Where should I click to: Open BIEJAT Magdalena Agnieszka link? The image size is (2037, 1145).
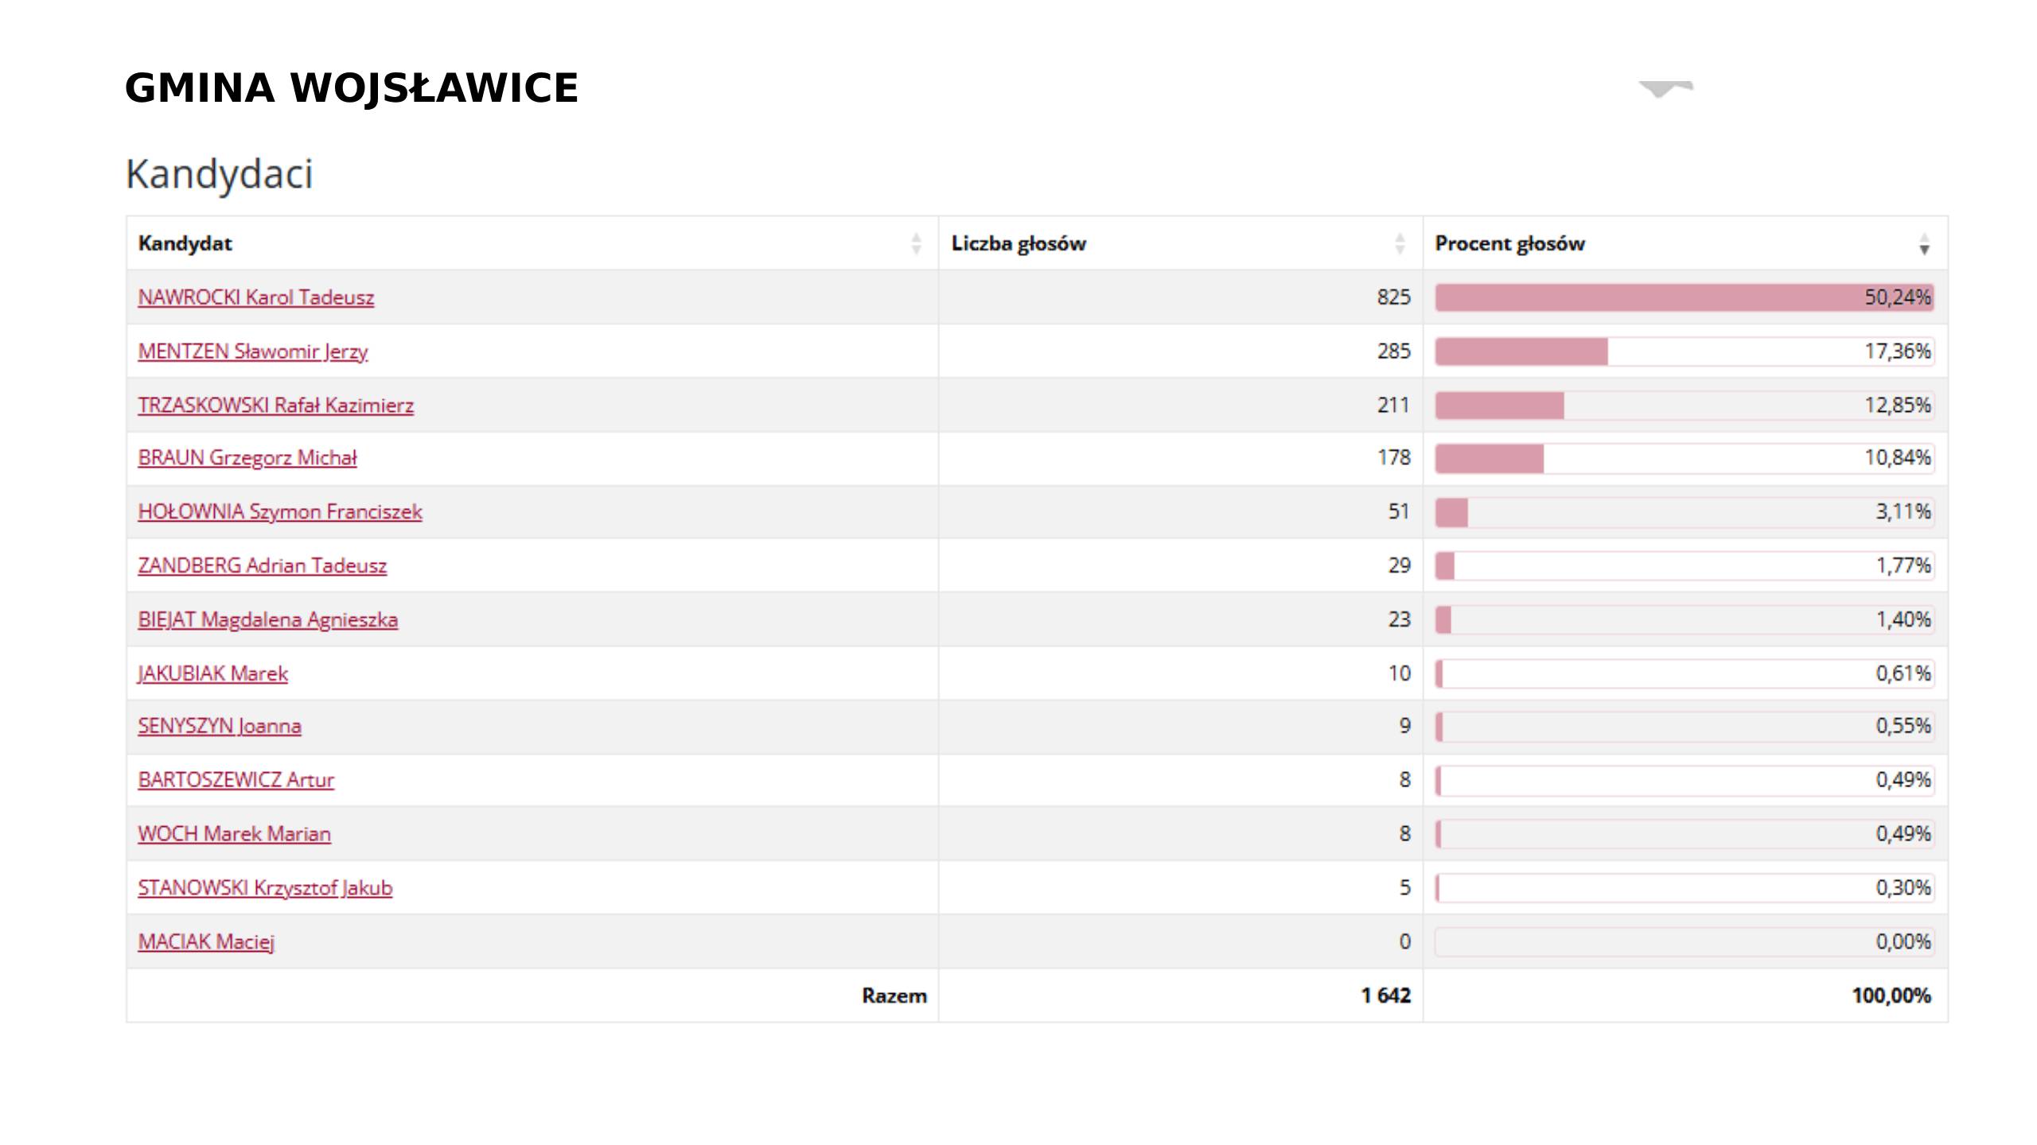[x=267, y=620]
